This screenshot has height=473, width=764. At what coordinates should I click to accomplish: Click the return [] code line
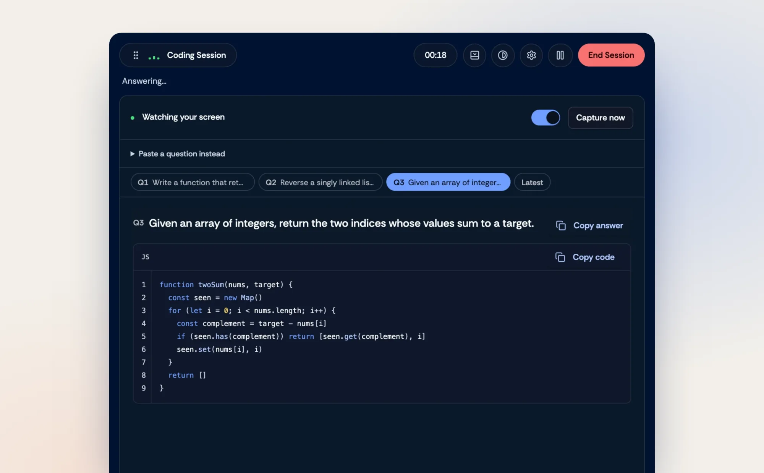click(x=187, y=375)
